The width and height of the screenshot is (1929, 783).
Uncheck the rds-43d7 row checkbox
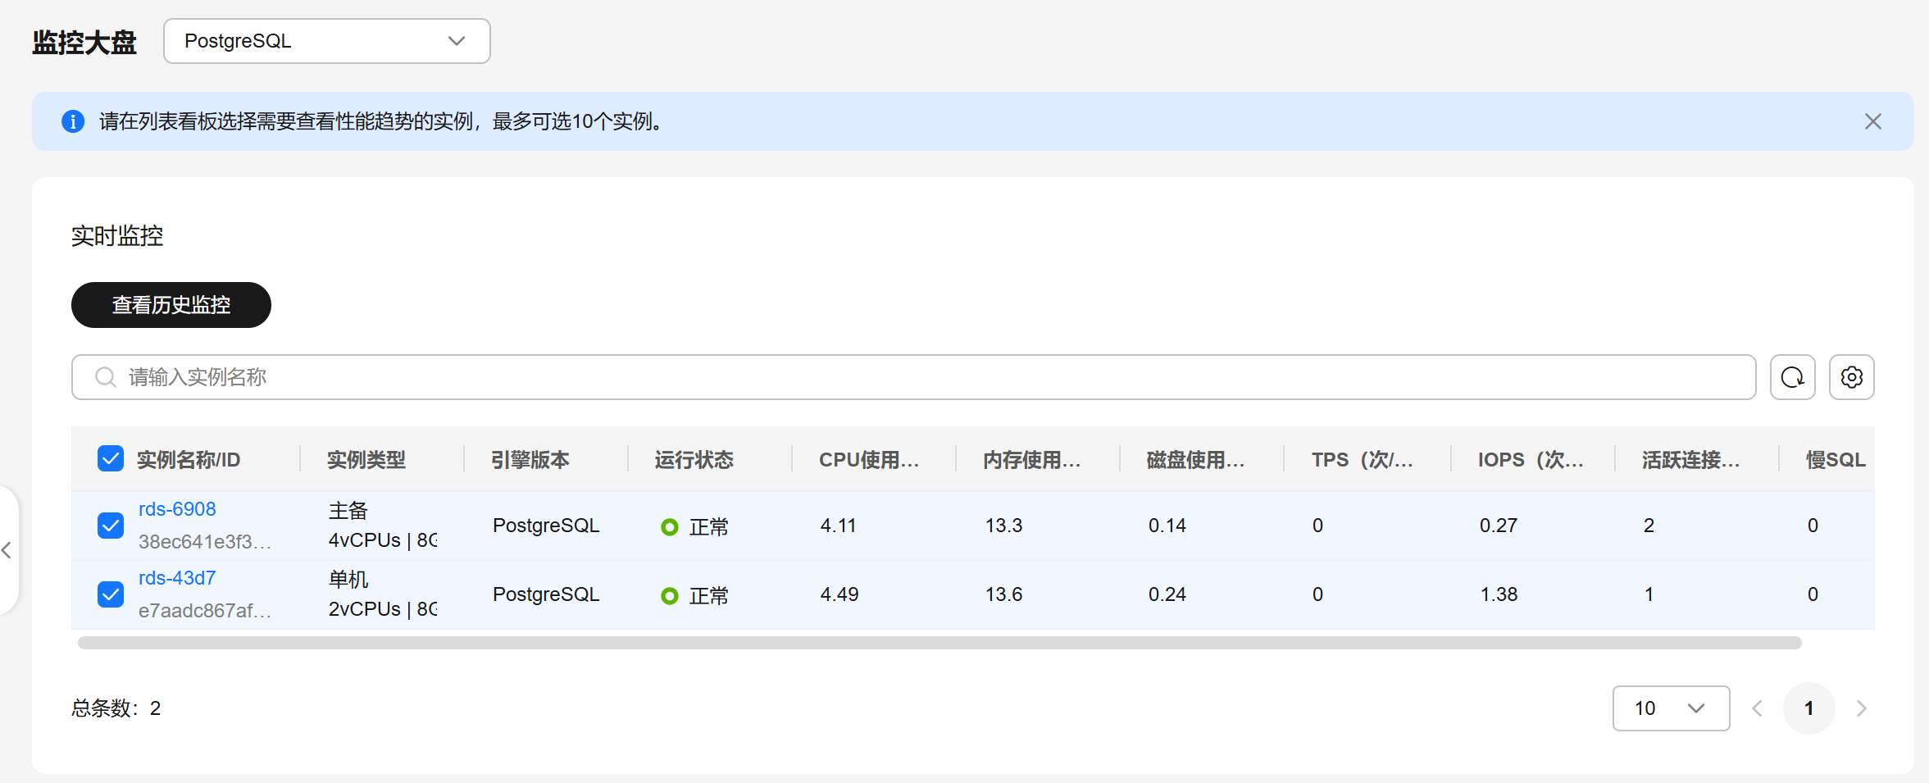tap(111, 594)
